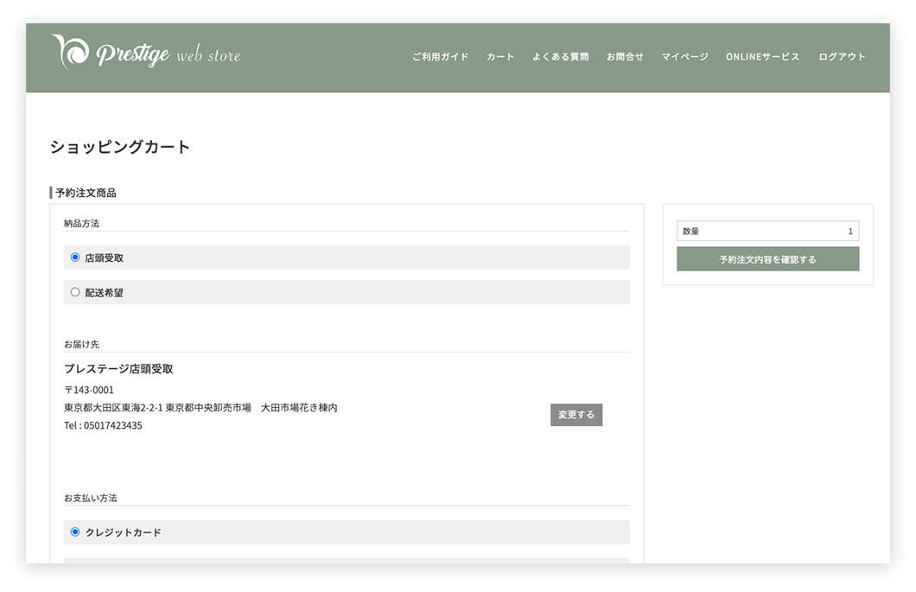The height and width of the screenshot is (592, 916).
Task: Click the postal code 〒143-0001
Action: coord(89,390)
